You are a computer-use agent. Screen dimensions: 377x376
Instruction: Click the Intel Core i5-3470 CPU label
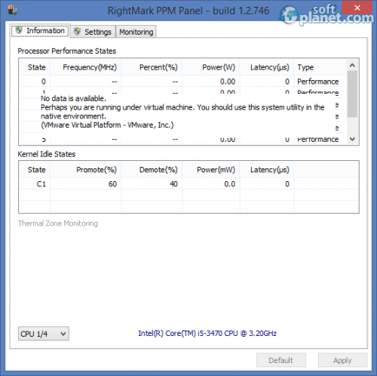point(207,333)
